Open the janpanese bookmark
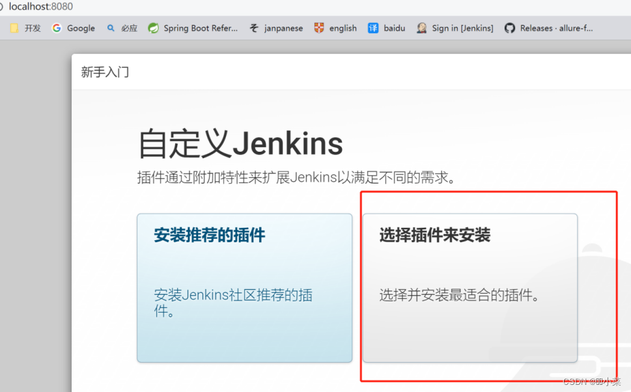Image resolution: width=631 pixels, height=392 pixels. pyautogui.click(x=276, y=28)
